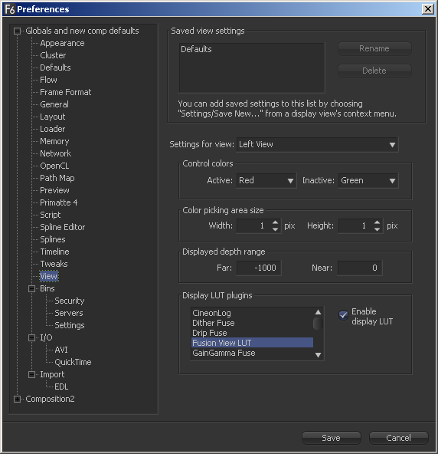The height and width of the screenshot is (454, 438).
Task: Increase color picking Width with up arrow
Action: [275, 222]
